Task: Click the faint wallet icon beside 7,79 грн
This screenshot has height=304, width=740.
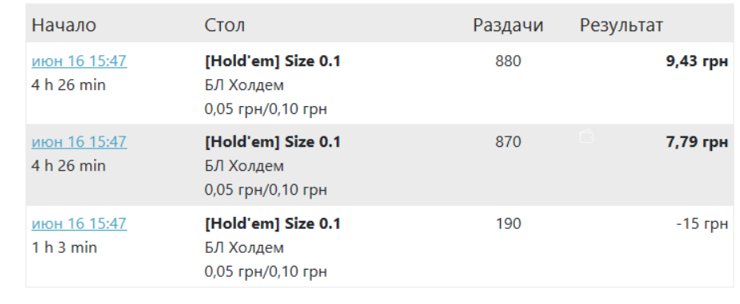Action: (x=587, y=137)
